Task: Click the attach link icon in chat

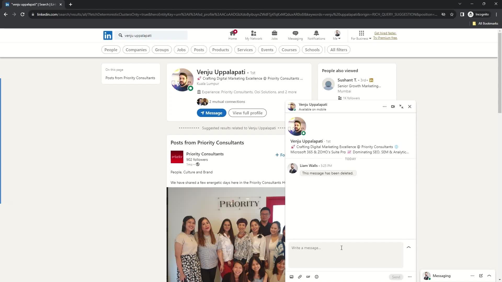Action: point(300,277)
